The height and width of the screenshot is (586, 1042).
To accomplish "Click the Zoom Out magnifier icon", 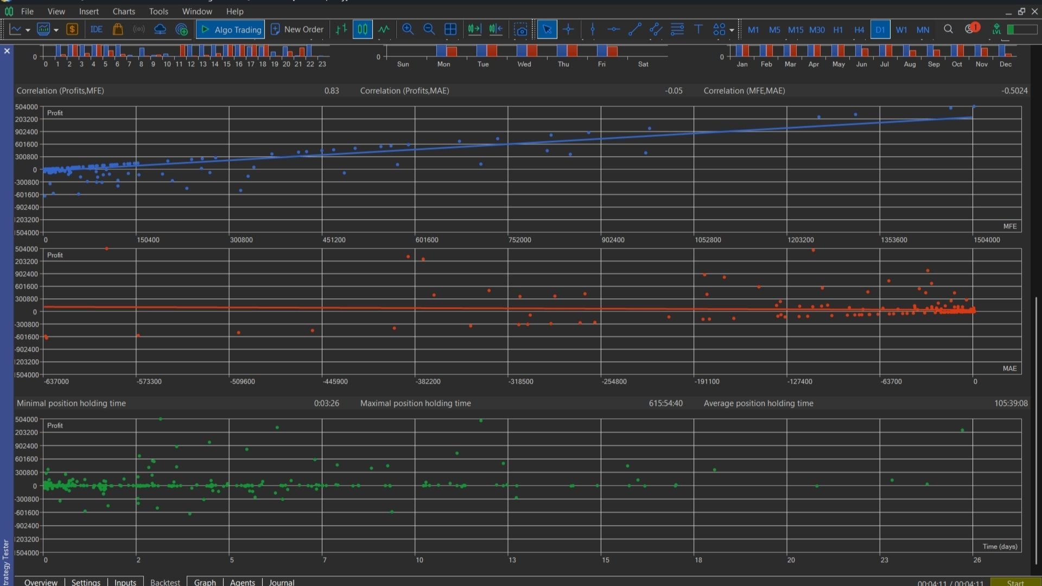I will point(429,29).
